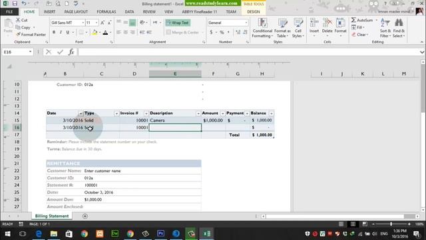426x240 pixels.
Task: Increase font size with the big A icon
Action: 103,23
